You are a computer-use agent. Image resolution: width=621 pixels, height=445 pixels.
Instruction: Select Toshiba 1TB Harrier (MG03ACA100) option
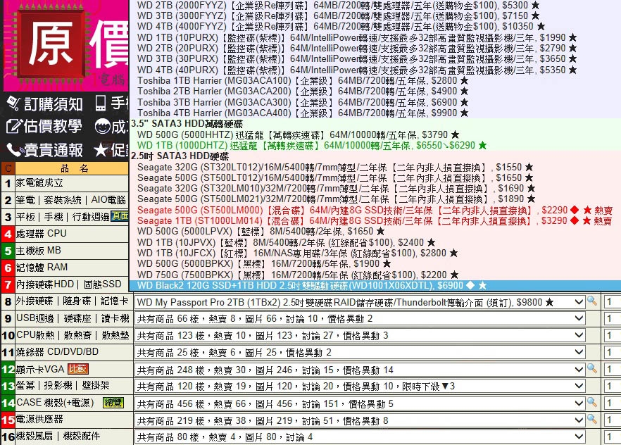[375, 81]
